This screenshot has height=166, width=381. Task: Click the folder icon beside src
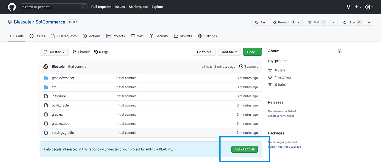point(46,87)
